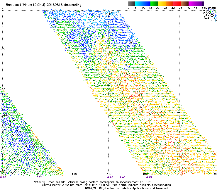The image size is (217, 190).
Task: Click the "-5" latitude axis label
Action: tap(2, 49)
